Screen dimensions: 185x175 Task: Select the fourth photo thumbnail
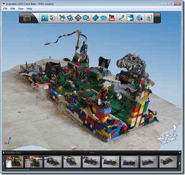(72, 162)
